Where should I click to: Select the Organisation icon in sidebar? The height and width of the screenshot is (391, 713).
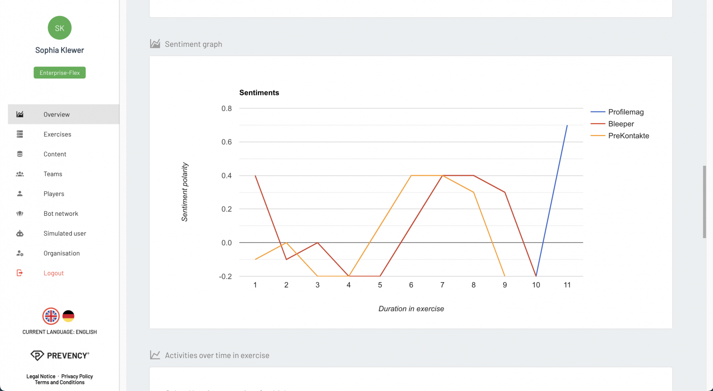[x=20, y=253]
